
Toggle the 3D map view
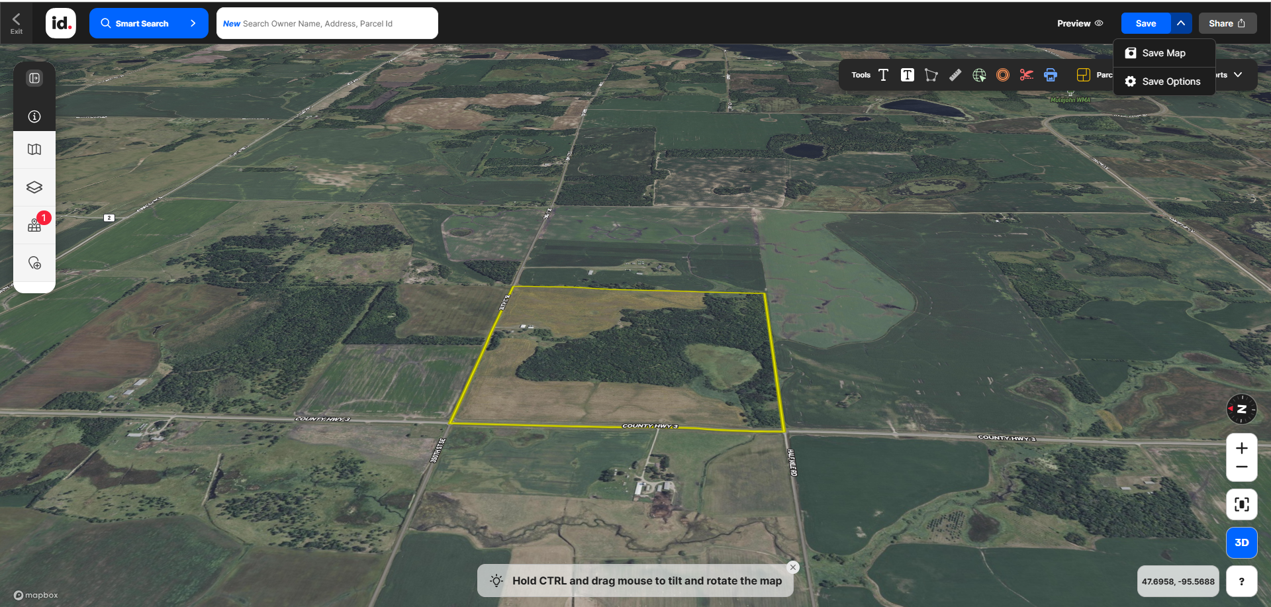[1241, 542]
